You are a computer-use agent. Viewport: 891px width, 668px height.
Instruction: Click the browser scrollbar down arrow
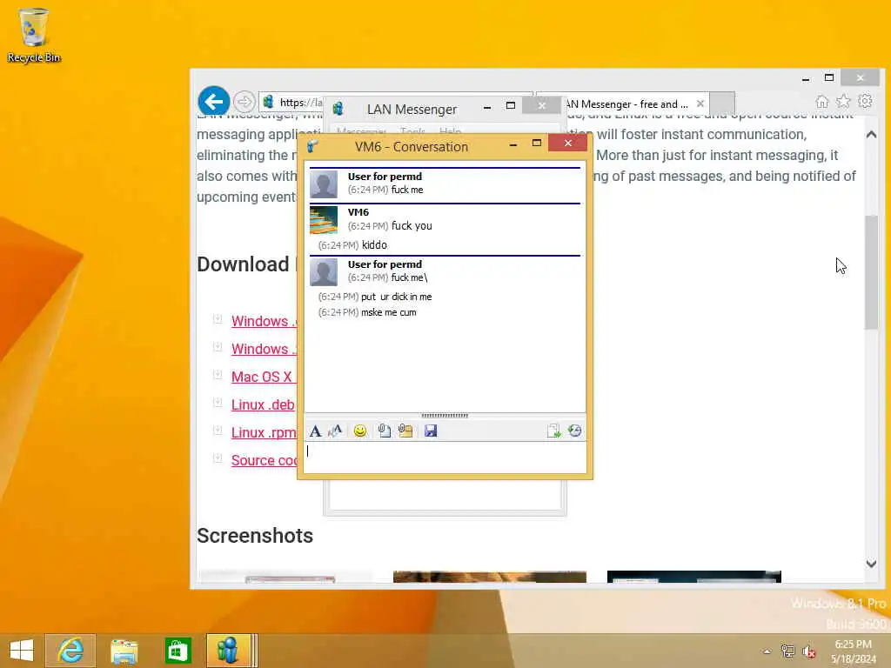coord(871,564)
